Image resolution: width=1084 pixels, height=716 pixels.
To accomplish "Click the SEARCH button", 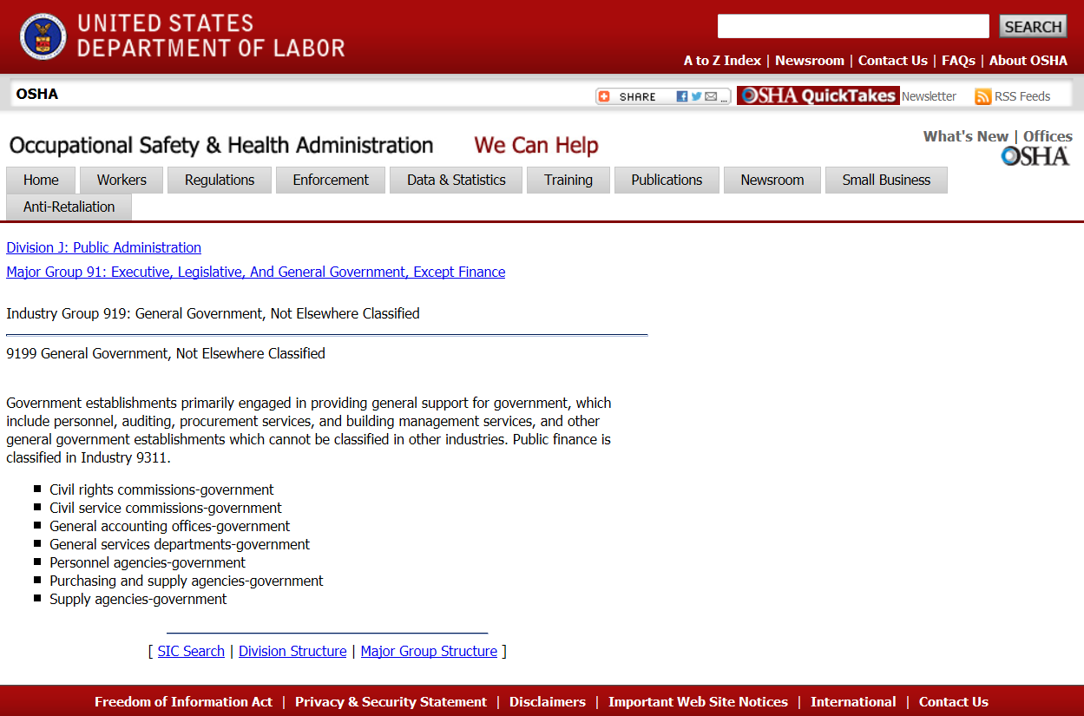I will (x=1033, y=26).
